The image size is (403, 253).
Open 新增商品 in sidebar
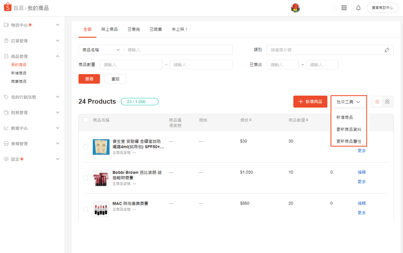[19, 73]
